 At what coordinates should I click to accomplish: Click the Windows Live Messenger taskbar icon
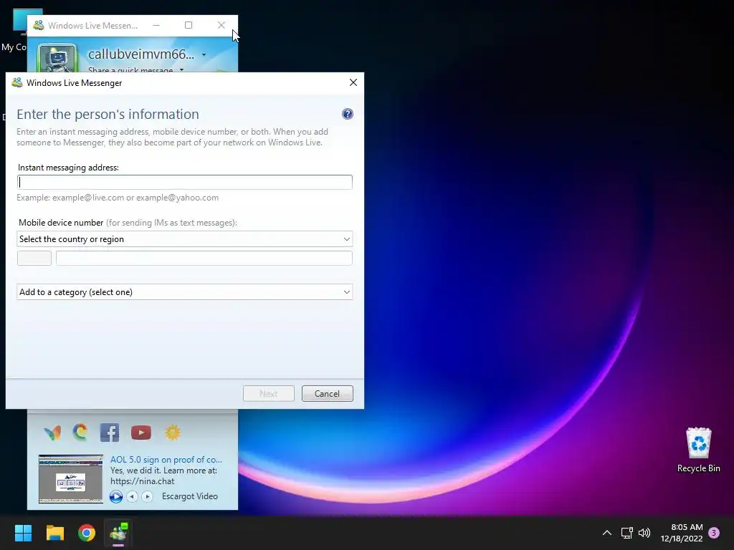click(118, 533)
